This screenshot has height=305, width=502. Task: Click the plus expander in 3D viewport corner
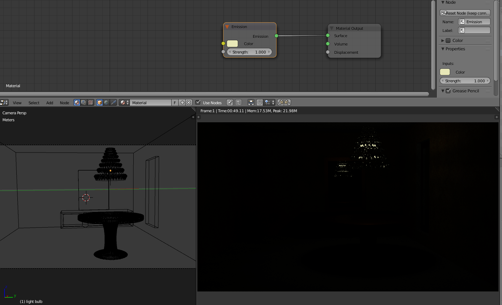193,117
